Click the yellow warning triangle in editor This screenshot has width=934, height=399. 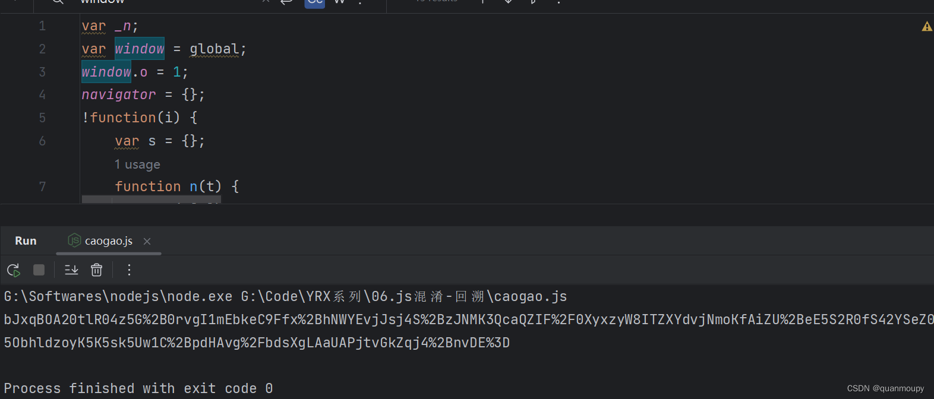(x=927, y=26)
